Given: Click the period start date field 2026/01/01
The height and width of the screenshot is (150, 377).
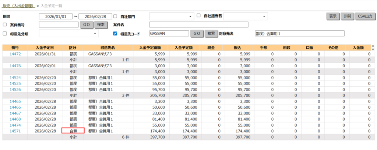Looking at the screenshot, I should tap(55, 16).
